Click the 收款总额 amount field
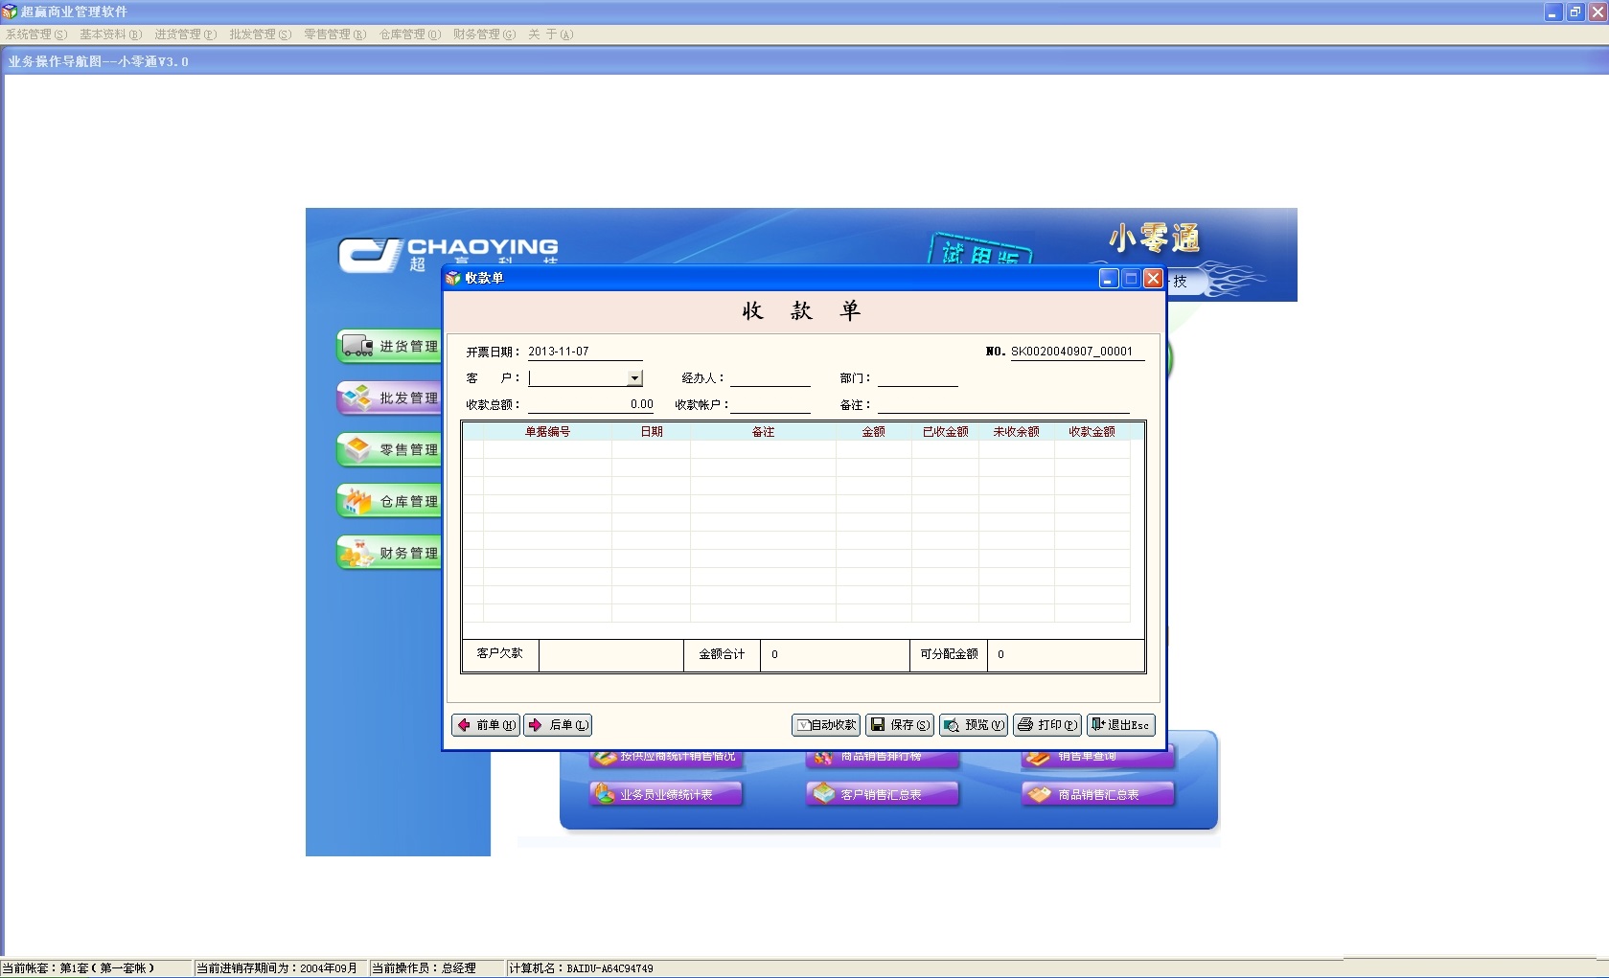Screen dimensions: 1609x978 click(x=590, y=404)
